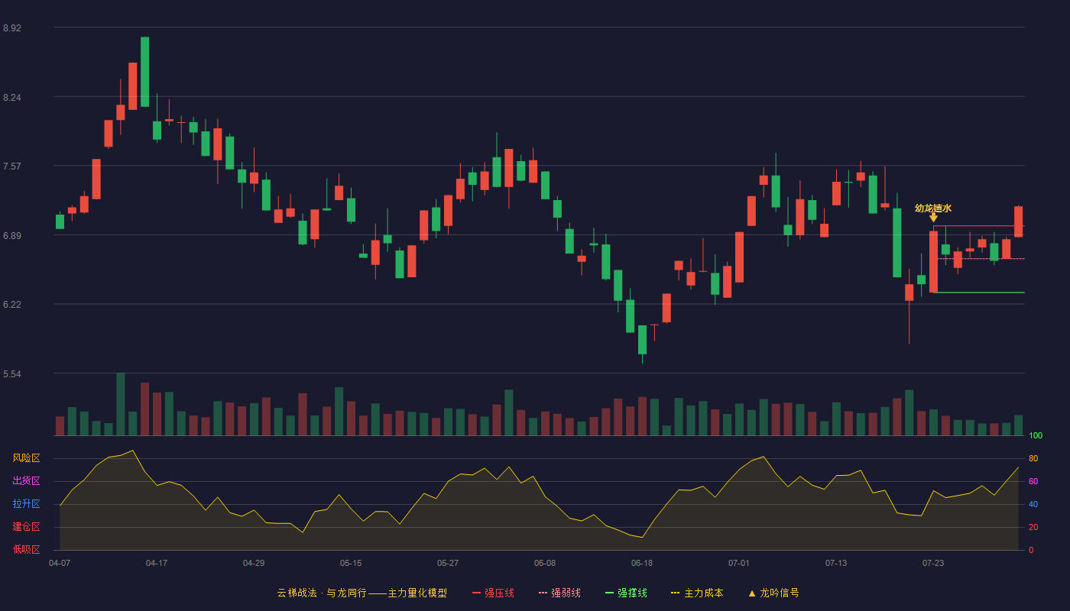Select the 幼龙嬉水 signal label
The height and width of the screenshot is (611, 1070).
point(933,208)
